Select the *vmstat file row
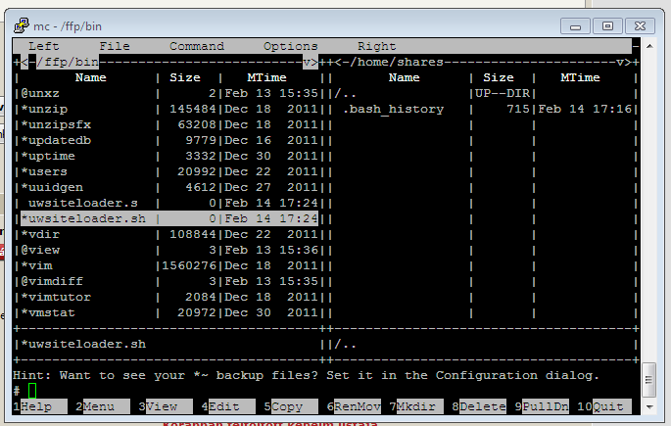 tap(169, 312)
